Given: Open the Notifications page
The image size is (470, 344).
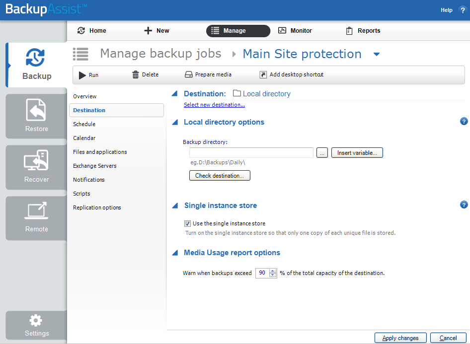Looking at the screenshot, I should coord(89,180).
